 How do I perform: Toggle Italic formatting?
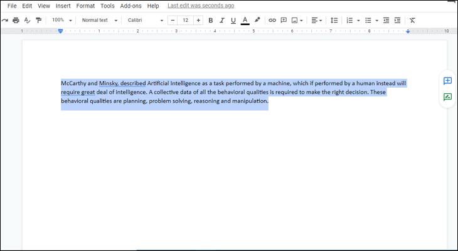[221, 20]
